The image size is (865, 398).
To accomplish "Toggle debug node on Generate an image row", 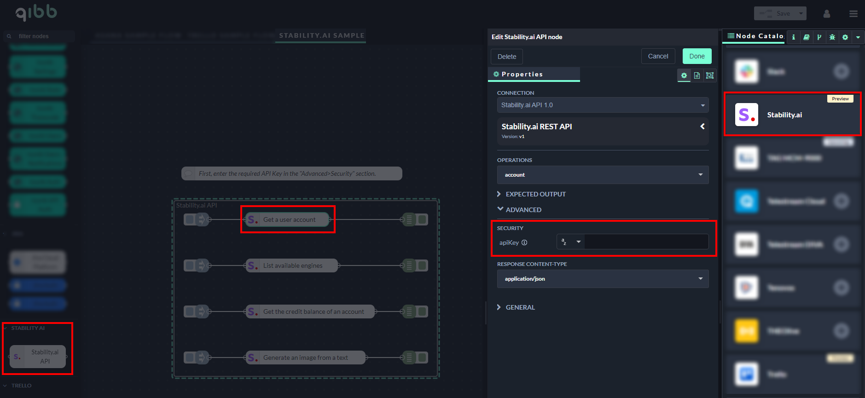I will click(422, 358).
